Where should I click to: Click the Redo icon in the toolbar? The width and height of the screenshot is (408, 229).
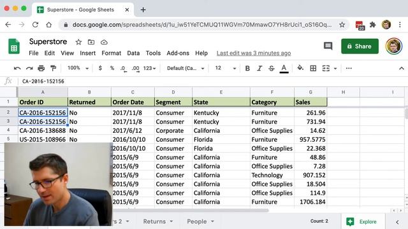tap(29, 68)
